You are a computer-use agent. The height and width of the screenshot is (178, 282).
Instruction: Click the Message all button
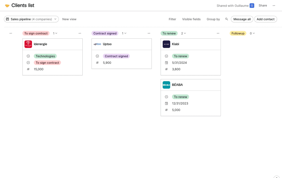(x=242, y=19)
